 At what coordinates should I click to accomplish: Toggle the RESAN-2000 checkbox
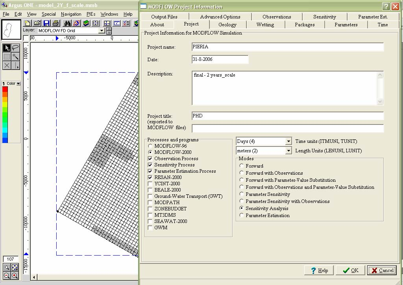click(150, 177)
